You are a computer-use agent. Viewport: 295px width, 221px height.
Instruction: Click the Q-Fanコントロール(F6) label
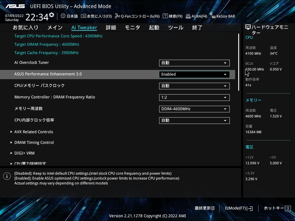tap(140, 16)
